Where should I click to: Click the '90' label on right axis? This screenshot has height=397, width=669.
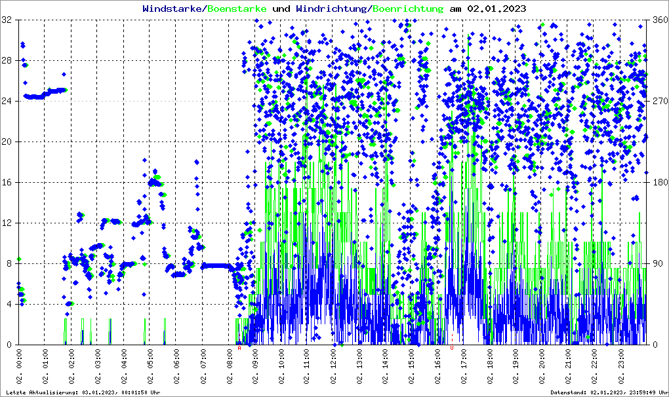pos(657,263)
